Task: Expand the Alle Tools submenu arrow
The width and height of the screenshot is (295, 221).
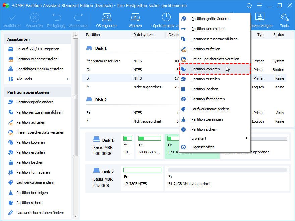Action: pos(68,79)
